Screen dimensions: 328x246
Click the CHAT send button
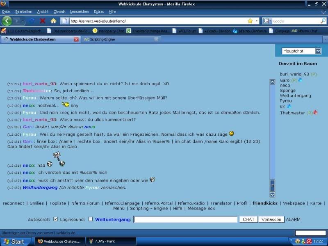248,219
